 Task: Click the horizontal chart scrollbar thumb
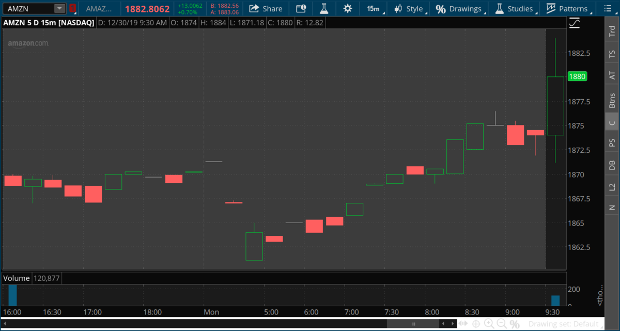[414, 324]
